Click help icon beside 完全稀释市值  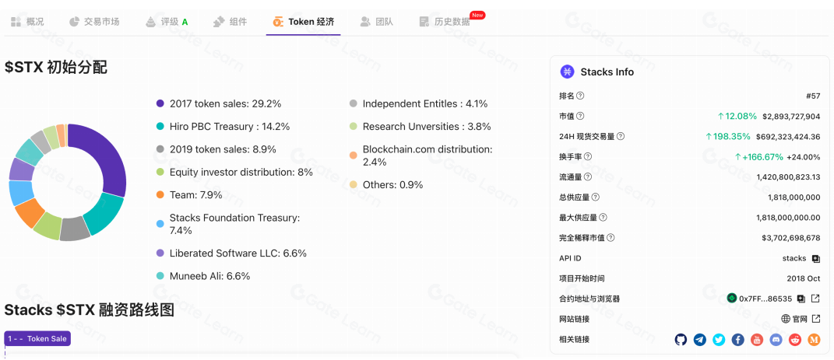[x=611, y=238]
